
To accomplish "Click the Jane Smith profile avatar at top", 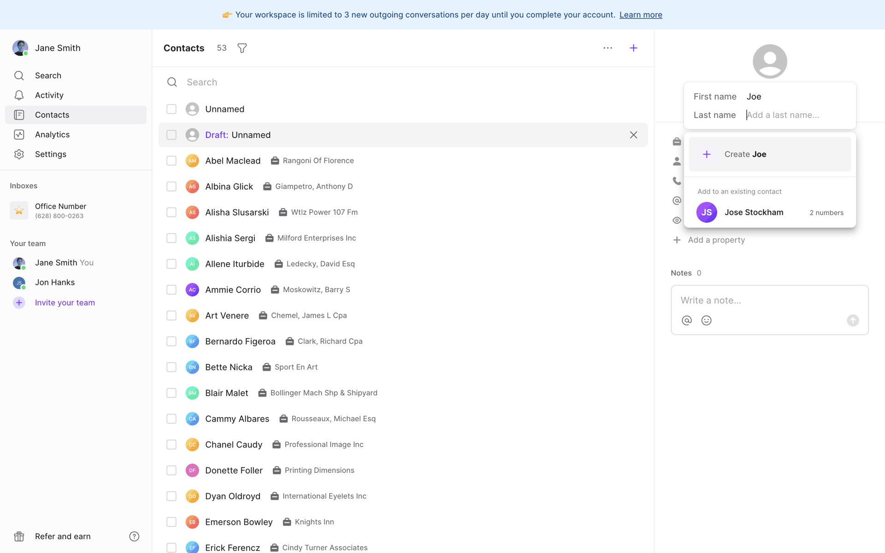I will click(20, 48).
